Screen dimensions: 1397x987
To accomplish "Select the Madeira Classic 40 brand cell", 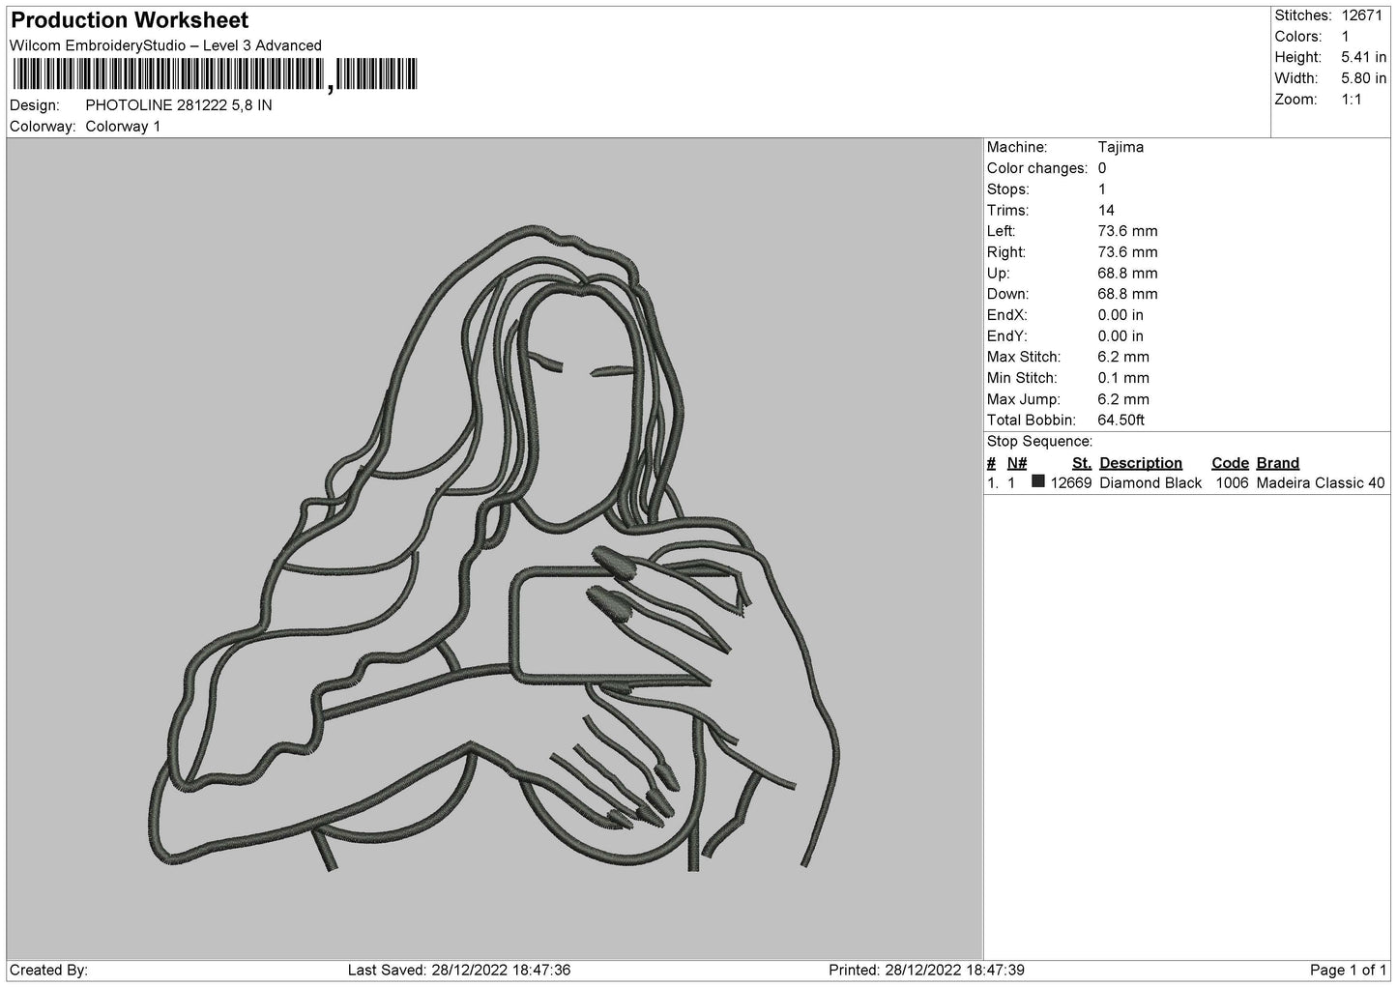I will tap(1321, 483).
